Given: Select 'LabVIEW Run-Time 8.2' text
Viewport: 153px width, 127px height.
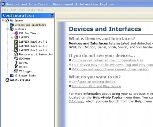Looking at the screenshot, I should pos(33,50).
